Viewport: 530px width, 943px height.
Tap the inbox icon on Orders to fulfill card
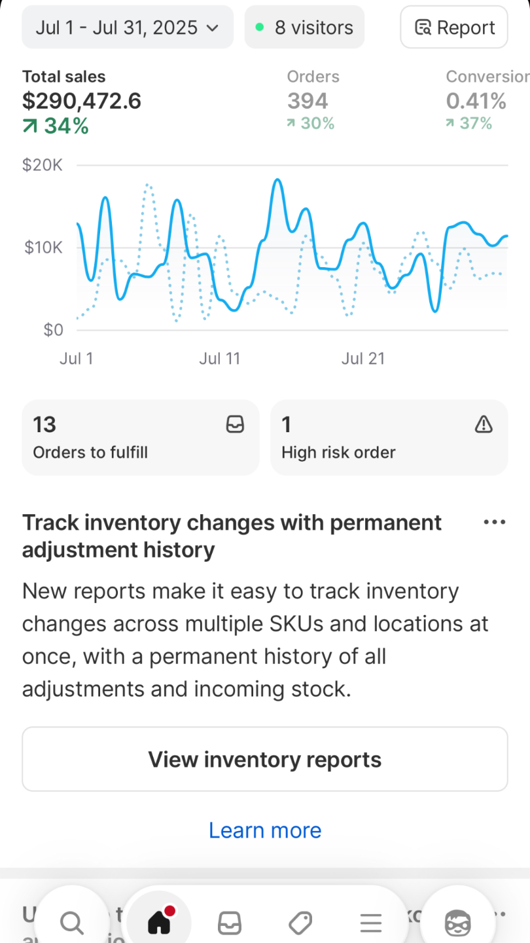click(235, 425)
